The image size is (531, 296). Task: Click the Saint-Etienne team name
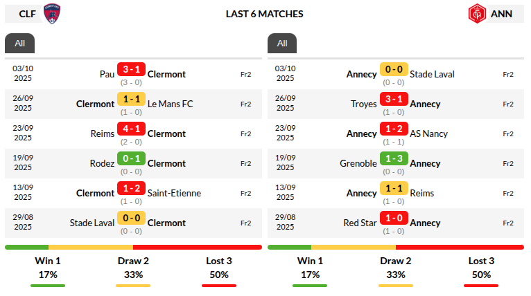[174, 194]
